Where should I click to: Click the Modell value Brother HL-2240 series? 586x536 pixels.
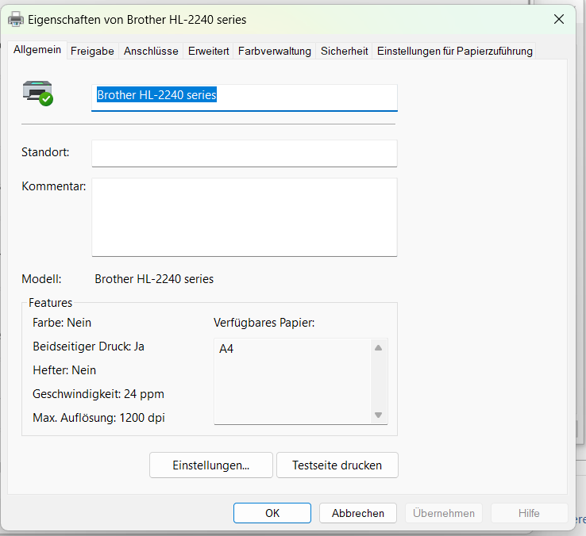pos(154,279)
